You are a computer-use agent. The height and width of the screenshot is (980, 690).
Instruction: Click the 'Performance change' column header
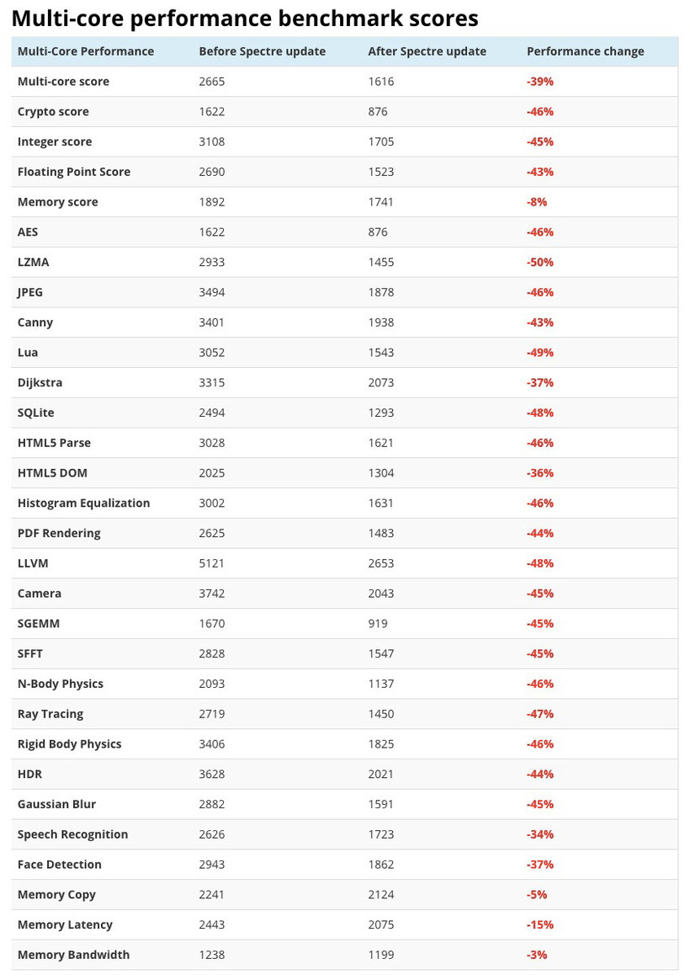tap(585, 51)
